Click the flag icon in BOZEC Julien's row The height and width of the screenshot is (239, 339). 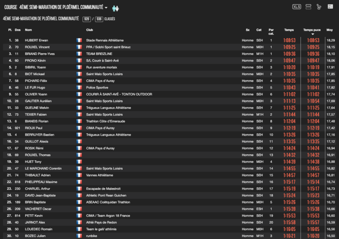[x=79, y=236]
